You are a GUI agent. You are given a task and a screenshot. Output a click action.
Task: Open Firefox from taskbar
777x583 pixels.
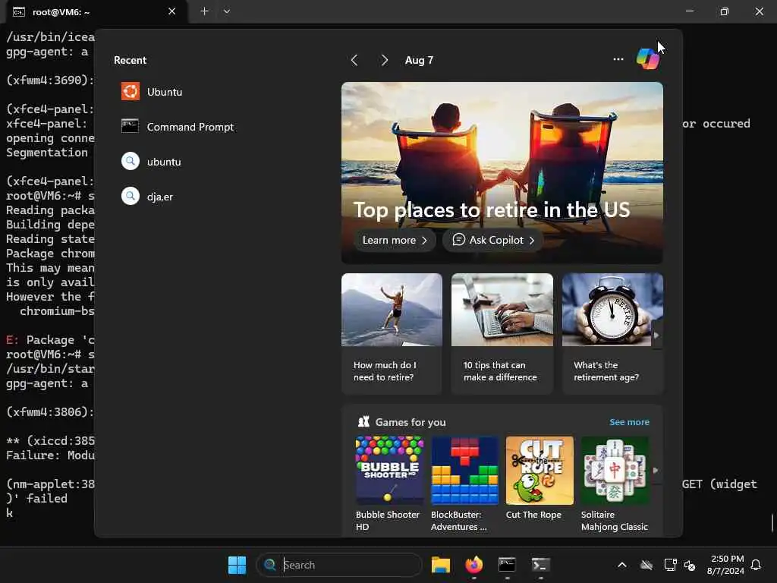point(474,565)
